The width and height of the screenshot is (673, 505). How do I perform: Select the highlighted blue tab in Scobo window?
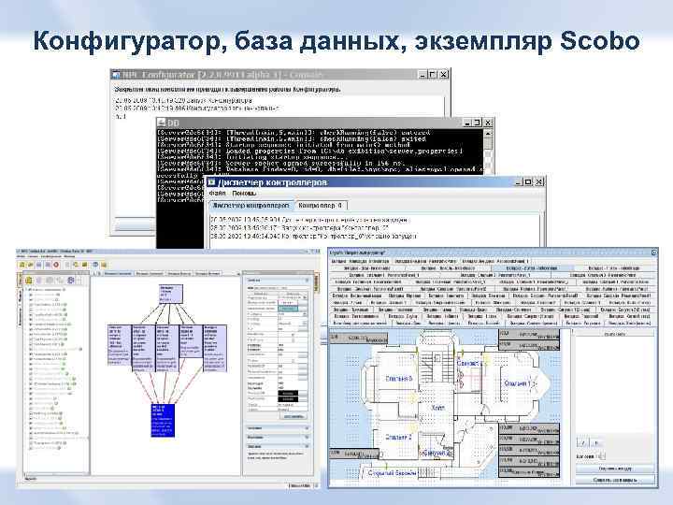[x=532, y=268]
